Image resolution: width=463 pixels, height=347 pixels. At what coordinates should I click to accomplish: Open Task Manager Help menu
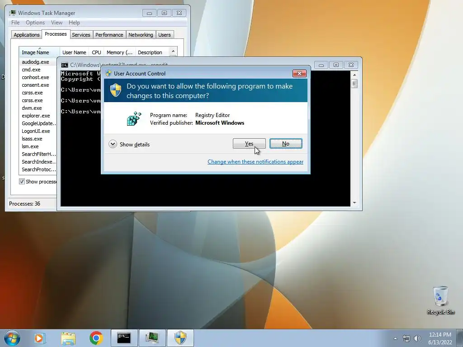tap(74, 23)
